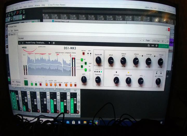The image size is (187, 136).
Task: Click Close FX chain: Master in the menu bar
Action: 57,5
